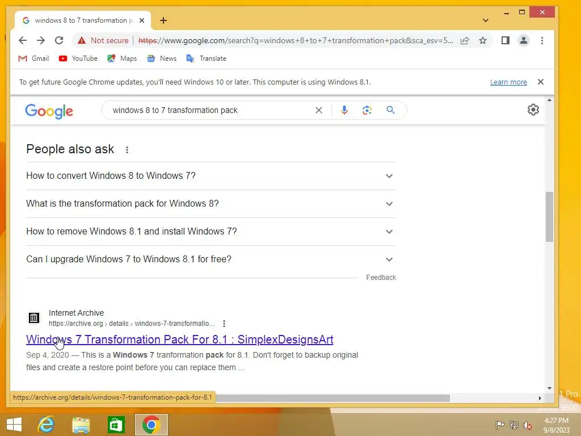
Task: Open options beside the Internet Archive result
Action: coord(224,324)
